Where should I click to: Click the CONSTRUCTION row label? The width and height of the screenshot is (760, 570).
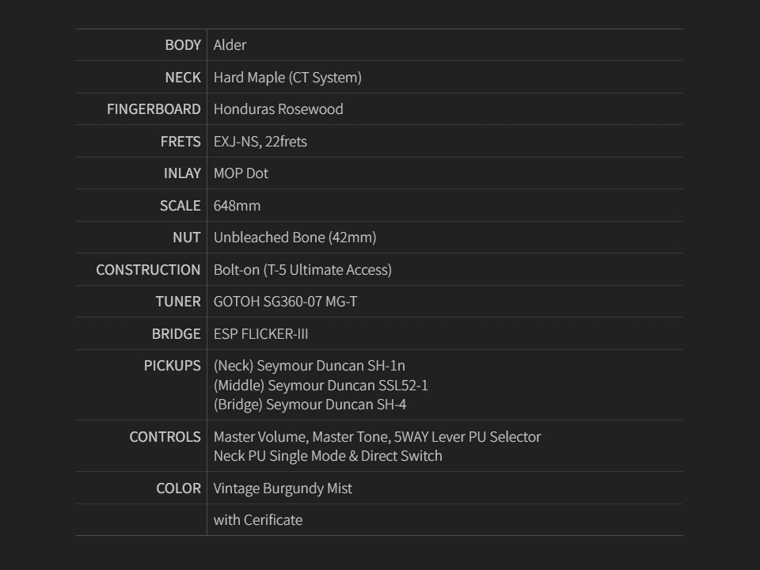pyautogui.click(x=148, y=270)
